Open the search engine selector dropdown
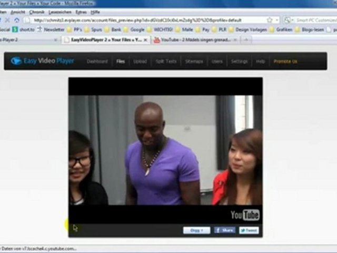This screenshot has height=253, width=337. tap(289, 20)
